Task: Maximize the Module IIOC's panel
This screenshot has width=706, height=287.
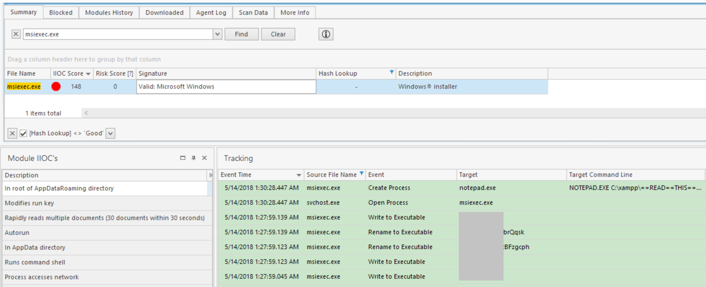Action: [x=183, y=158]
